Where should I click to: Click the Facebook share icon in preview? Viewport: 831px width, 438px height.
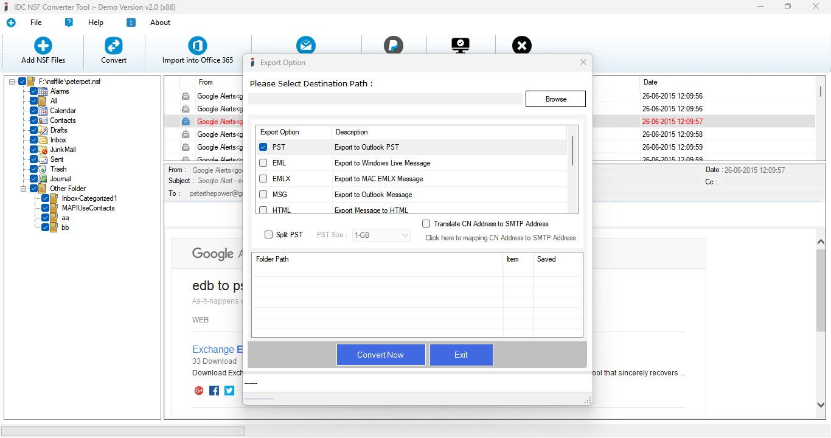click(x=214, y=391)
